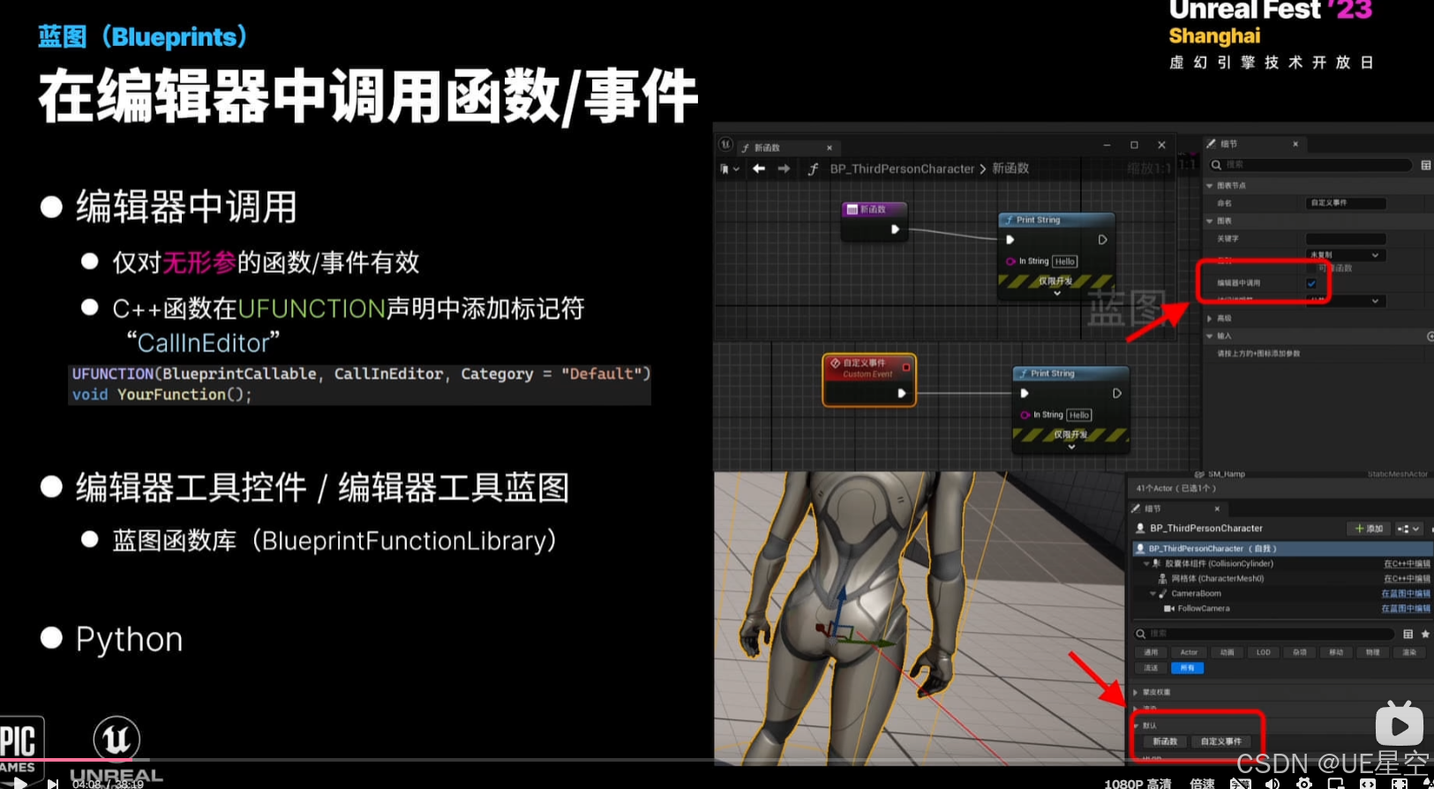Edit the Hello value in lower Print String
This screenshot has height=789, width=1434.
[1079, 415]
